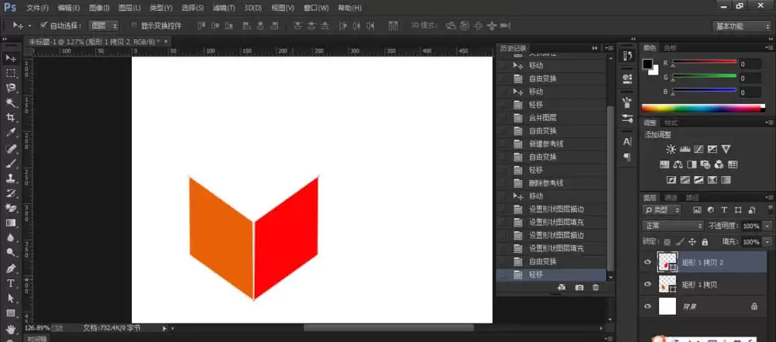The height and width of the screenshot is (342, 776).
Task: Select the Crop tool
Action: click(10, 118)
